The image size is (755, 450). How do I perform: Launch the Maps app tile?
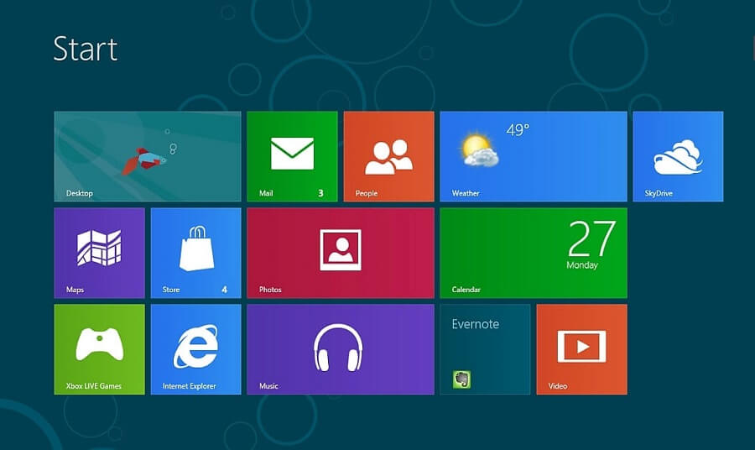(99, 253)
